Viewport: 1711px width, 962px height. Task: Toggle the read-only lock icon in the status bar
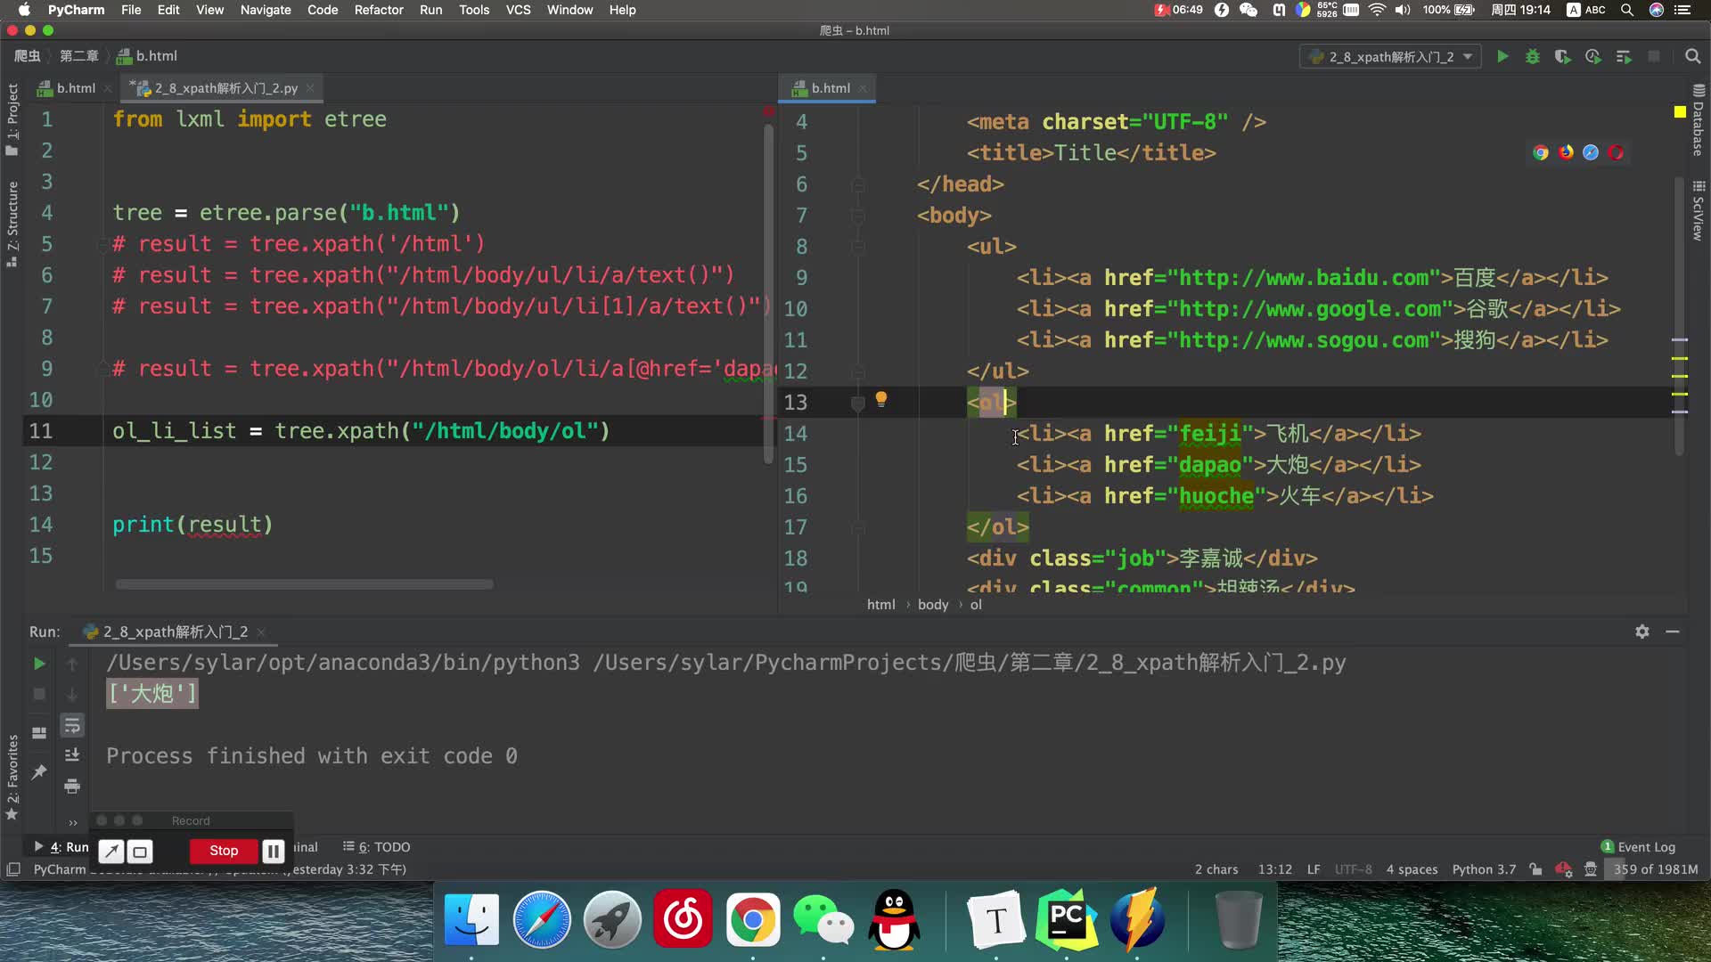1535,869
